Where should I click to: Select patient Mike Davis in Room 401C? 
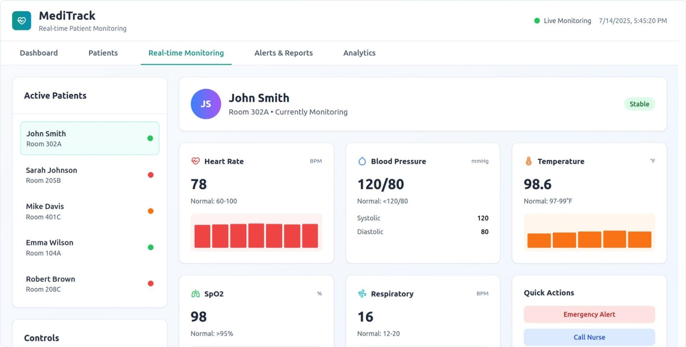coord(90,211)
